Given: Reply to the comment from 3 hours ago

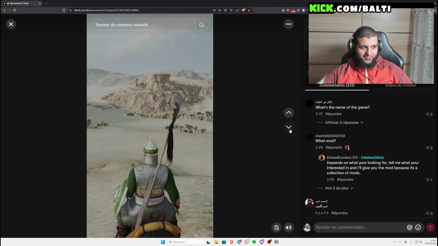Looking at the screenshot, I should click(339, 213).
